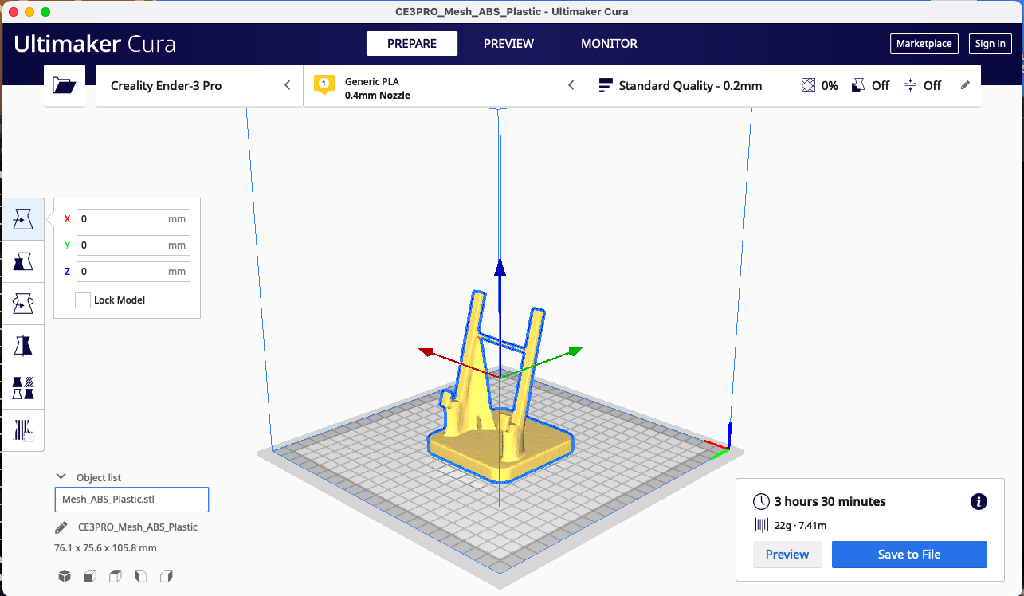The image size is (1024, 596).
Task: Enable the Lock Model checkbox
Action: click(82, 300)
